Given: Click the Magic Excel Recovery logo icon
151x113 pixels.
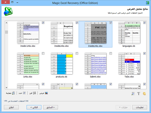Looking at the screenshot, I should point(8,12).
